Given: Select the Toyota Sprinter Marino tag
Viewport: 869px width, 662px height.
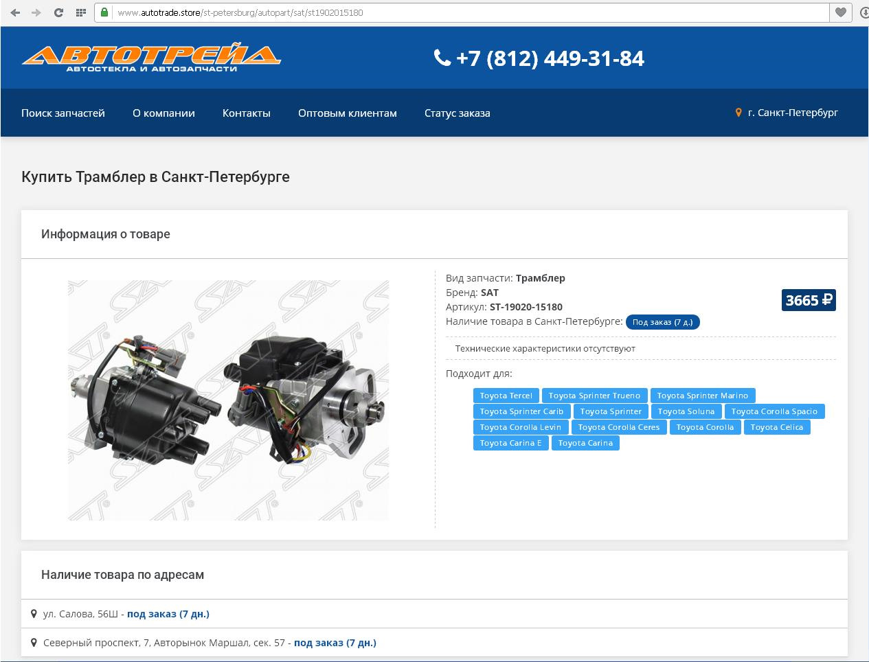Looking at the screenshot, I should [x=703, y=396].
